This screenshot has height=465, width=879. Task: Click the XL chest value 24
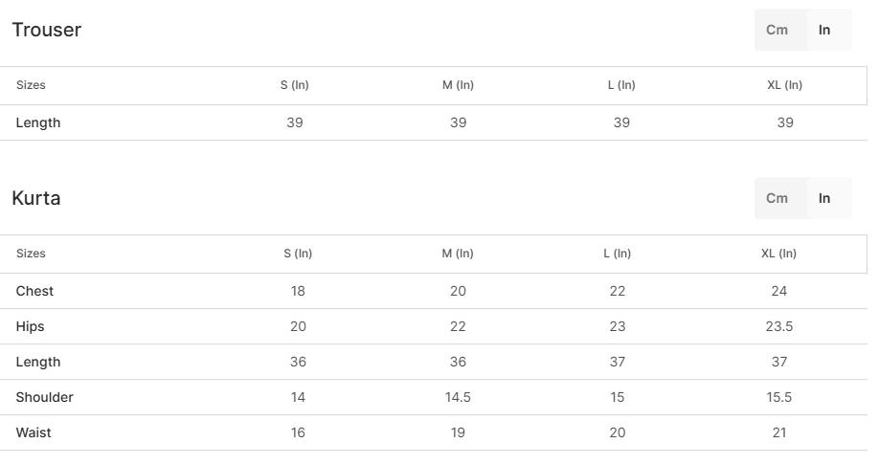tap(779, 291)
